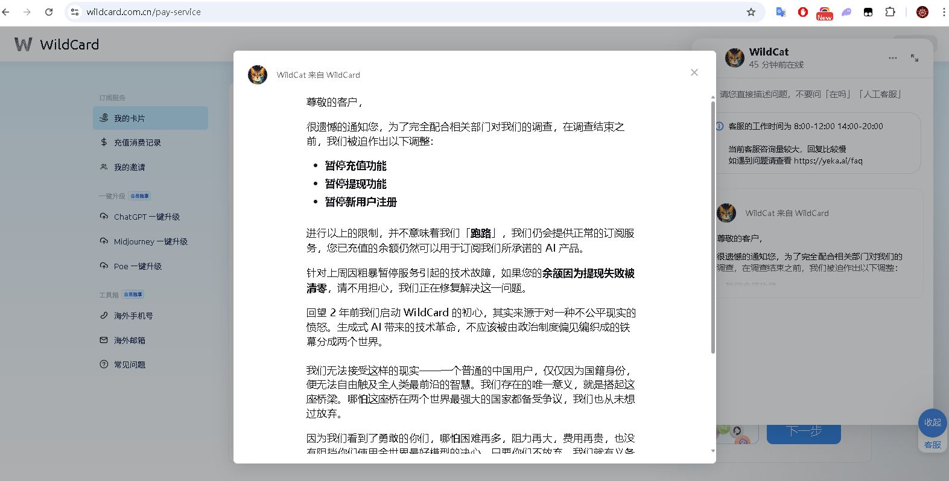Click the WildCat 来自 WildCard dialog header text
The height and width of the screenshot is (481, 949).
tap(319, 75)
